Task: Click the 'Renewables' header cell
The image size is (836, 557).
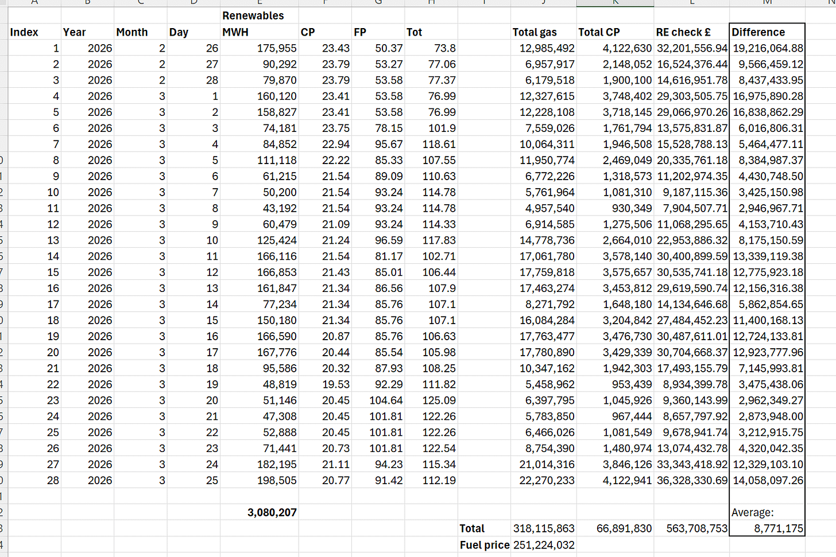Action: pos(260,15)
